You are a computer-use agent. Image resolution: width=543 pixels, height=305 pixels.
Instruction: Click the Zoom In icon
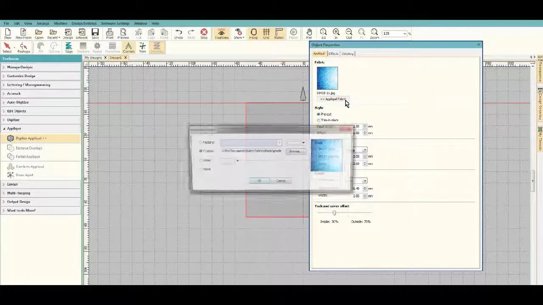[336, 34]
